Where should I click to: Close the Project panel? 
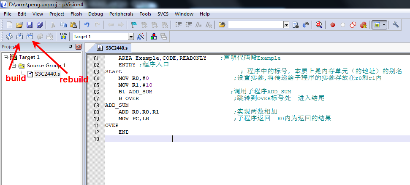point(78,47)
